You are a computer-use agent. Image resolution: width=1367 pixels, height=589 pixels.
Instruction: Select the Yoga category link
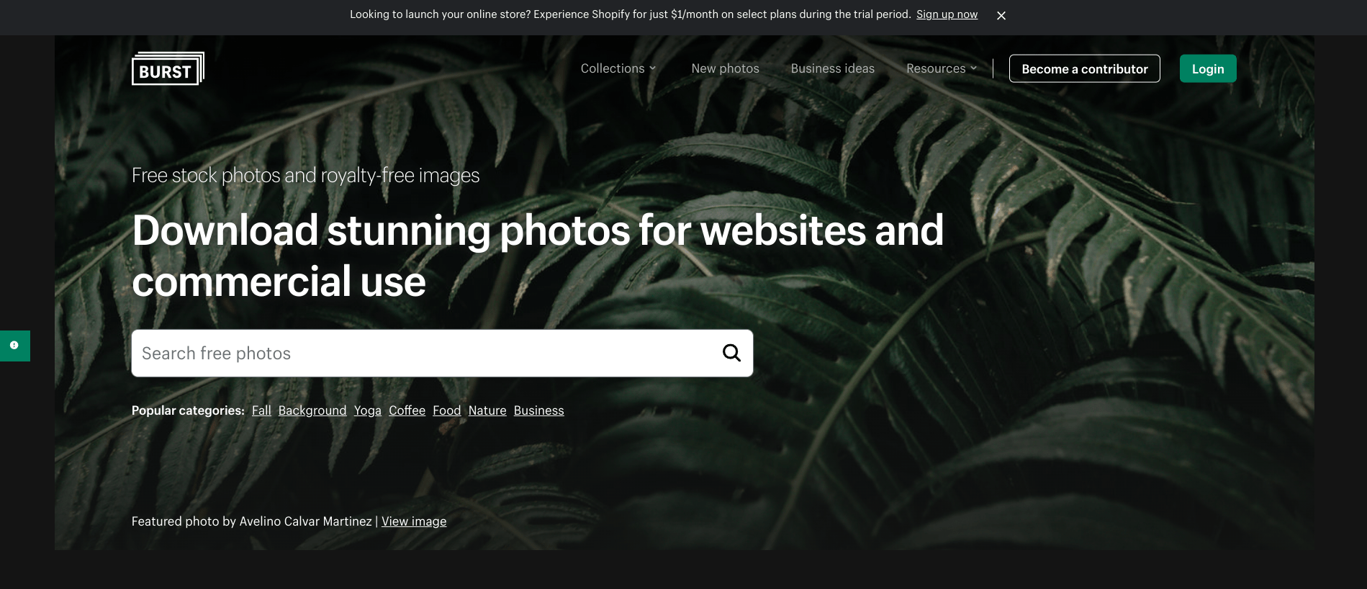point(367,410)
